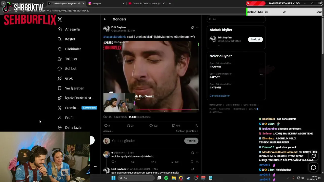This screenshot has height=182, width=324.
Task: Mute audio on the X tab
Action: tap(79, 4)
